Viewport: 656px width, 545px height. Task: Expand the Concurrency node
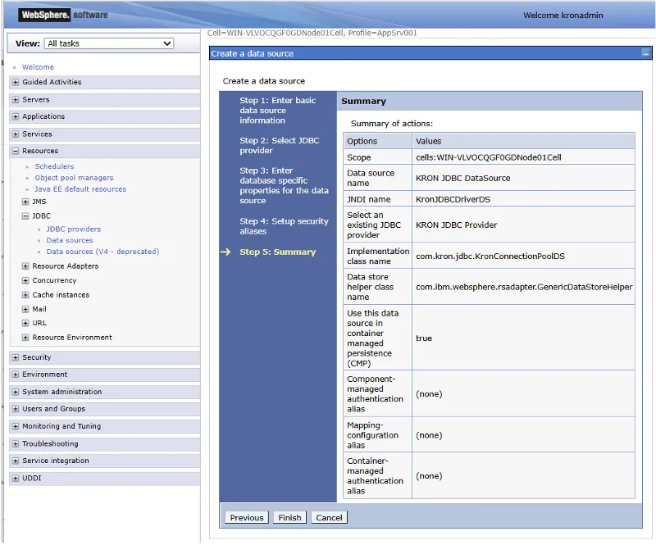(25, 280)
